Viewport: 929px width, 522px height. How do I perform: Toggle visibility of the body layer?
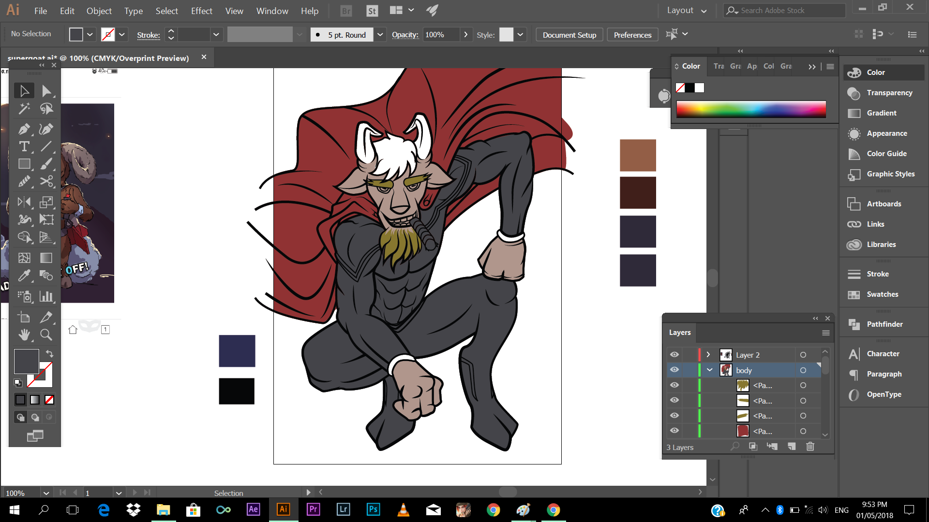[674, 370]
